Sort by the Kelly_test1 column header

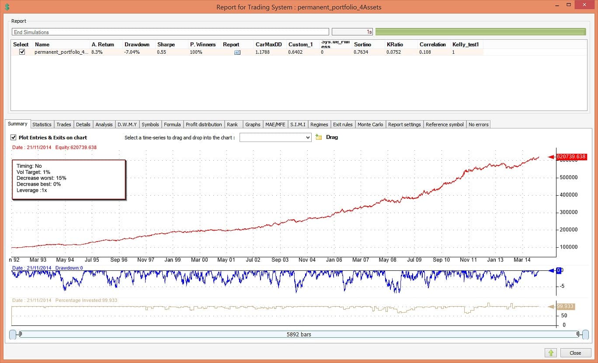point(466,45)
